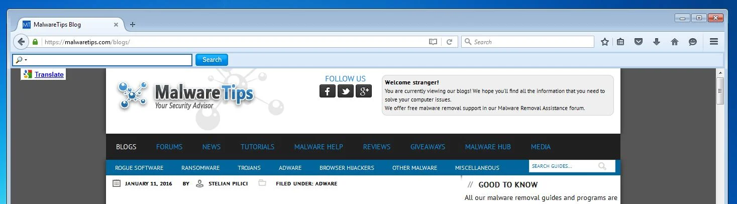Click the magnifier in Search Guides box
737x204 pixels.
point(602,166)
